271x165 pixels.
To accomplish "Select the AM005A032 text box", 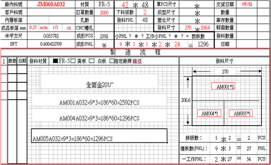I will [99, 136].
